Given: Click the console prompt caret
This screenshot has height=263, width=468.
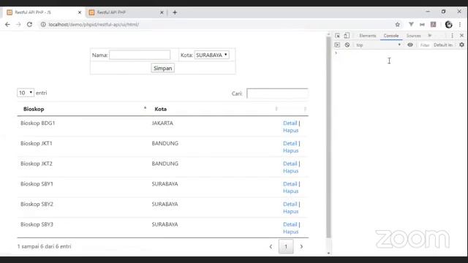Looking at the screenshot, I should coord(336,53).
